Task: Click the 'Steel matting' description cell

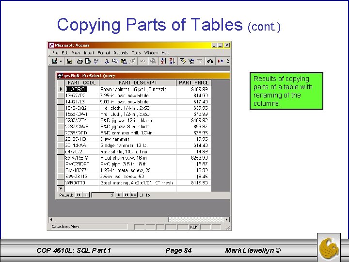Action: pos(138,183)
